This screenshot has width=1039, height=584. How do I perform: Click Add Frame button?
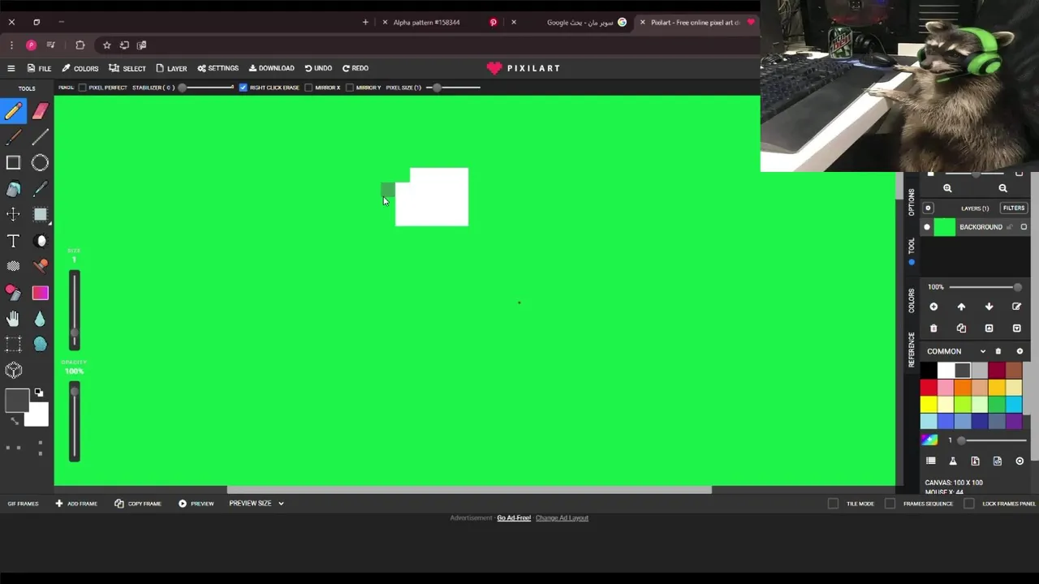76,504
